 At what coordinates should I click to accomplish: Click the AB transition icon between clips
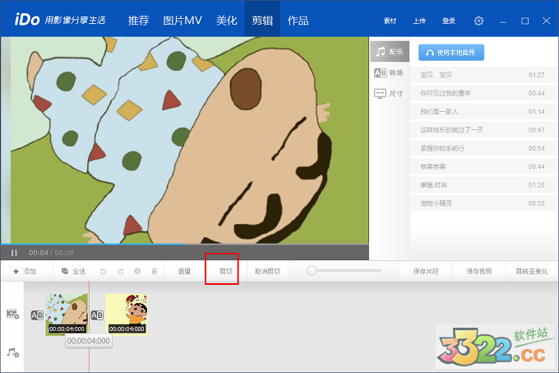tap(96, 315)
